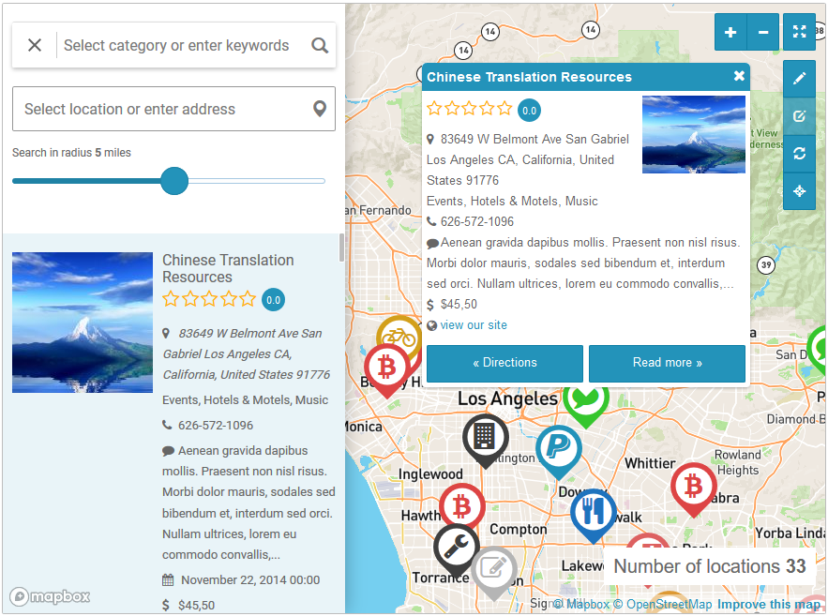Click the Mapbox logo in the sidebar
828x616 pixels.
coord(50,597)
